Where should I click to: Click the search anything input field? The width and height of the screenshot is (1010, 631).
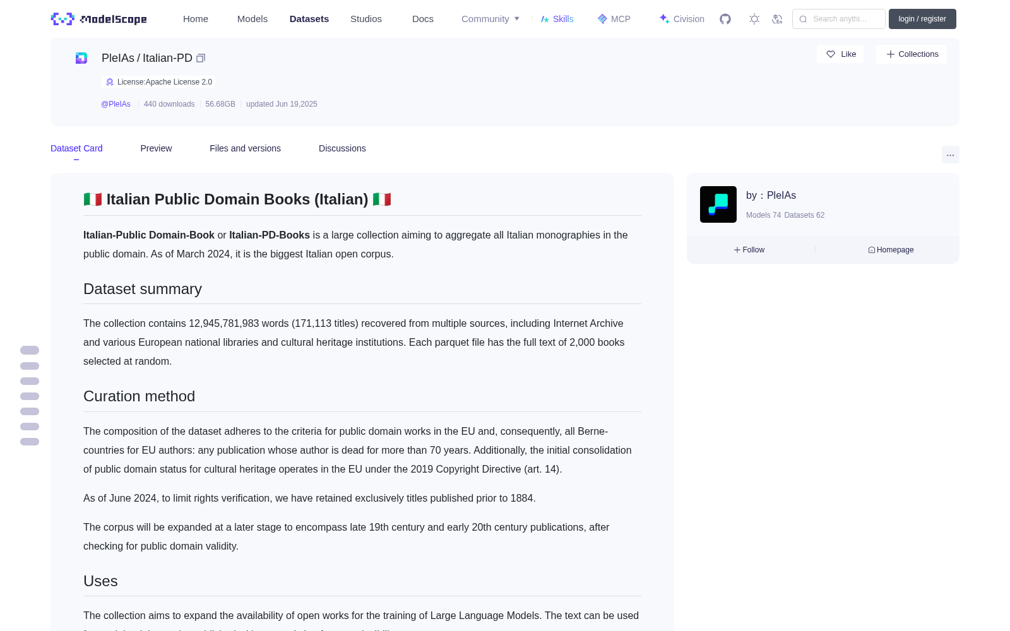(x=839, y=19)
